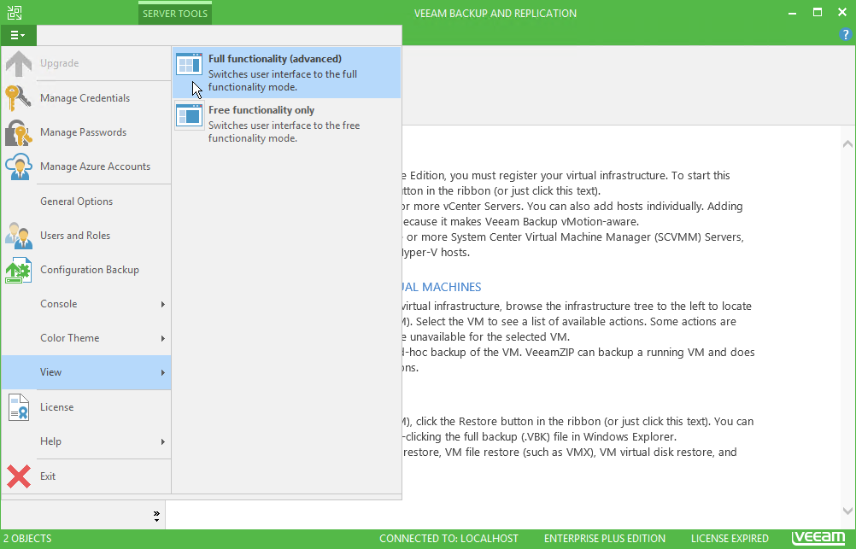This screenshot has width=856, height=549.
Task: Open the main hamburger menu button
Action: pyautogui.click(x=18, y=36)
